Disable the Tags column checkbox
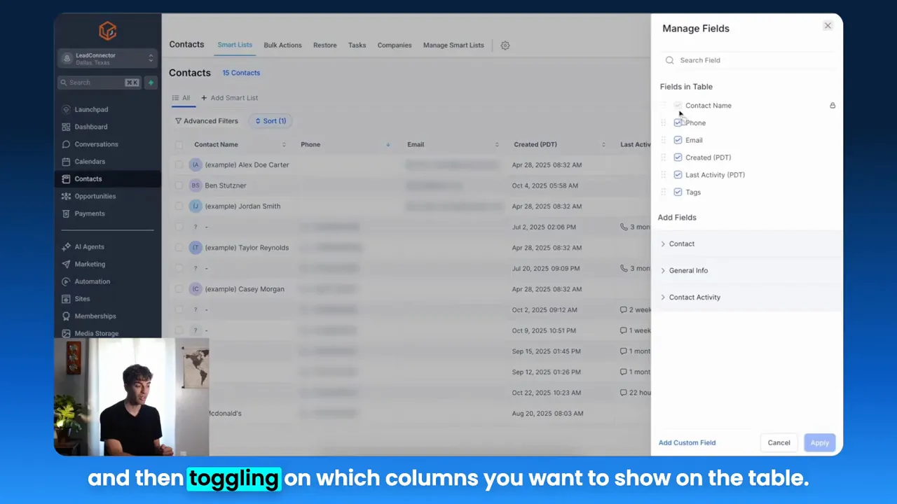This screenshot has width=897, height=504. (x=678, y=192)
